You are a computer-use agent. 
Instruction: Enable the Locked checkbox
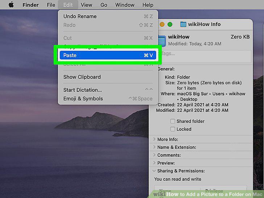[173, 129]
